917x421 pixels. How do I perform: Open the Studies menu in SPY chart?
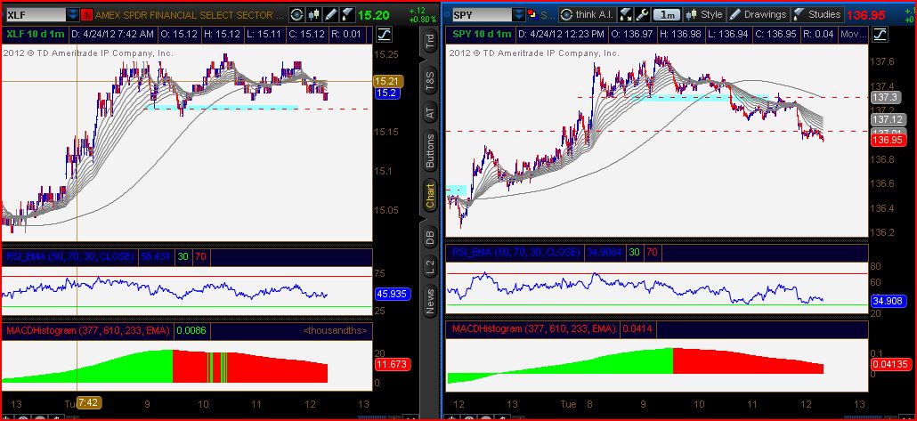817,14
